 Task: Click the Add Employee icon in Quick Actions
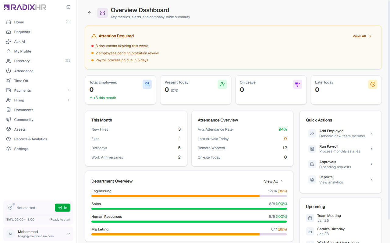(312, 133)
